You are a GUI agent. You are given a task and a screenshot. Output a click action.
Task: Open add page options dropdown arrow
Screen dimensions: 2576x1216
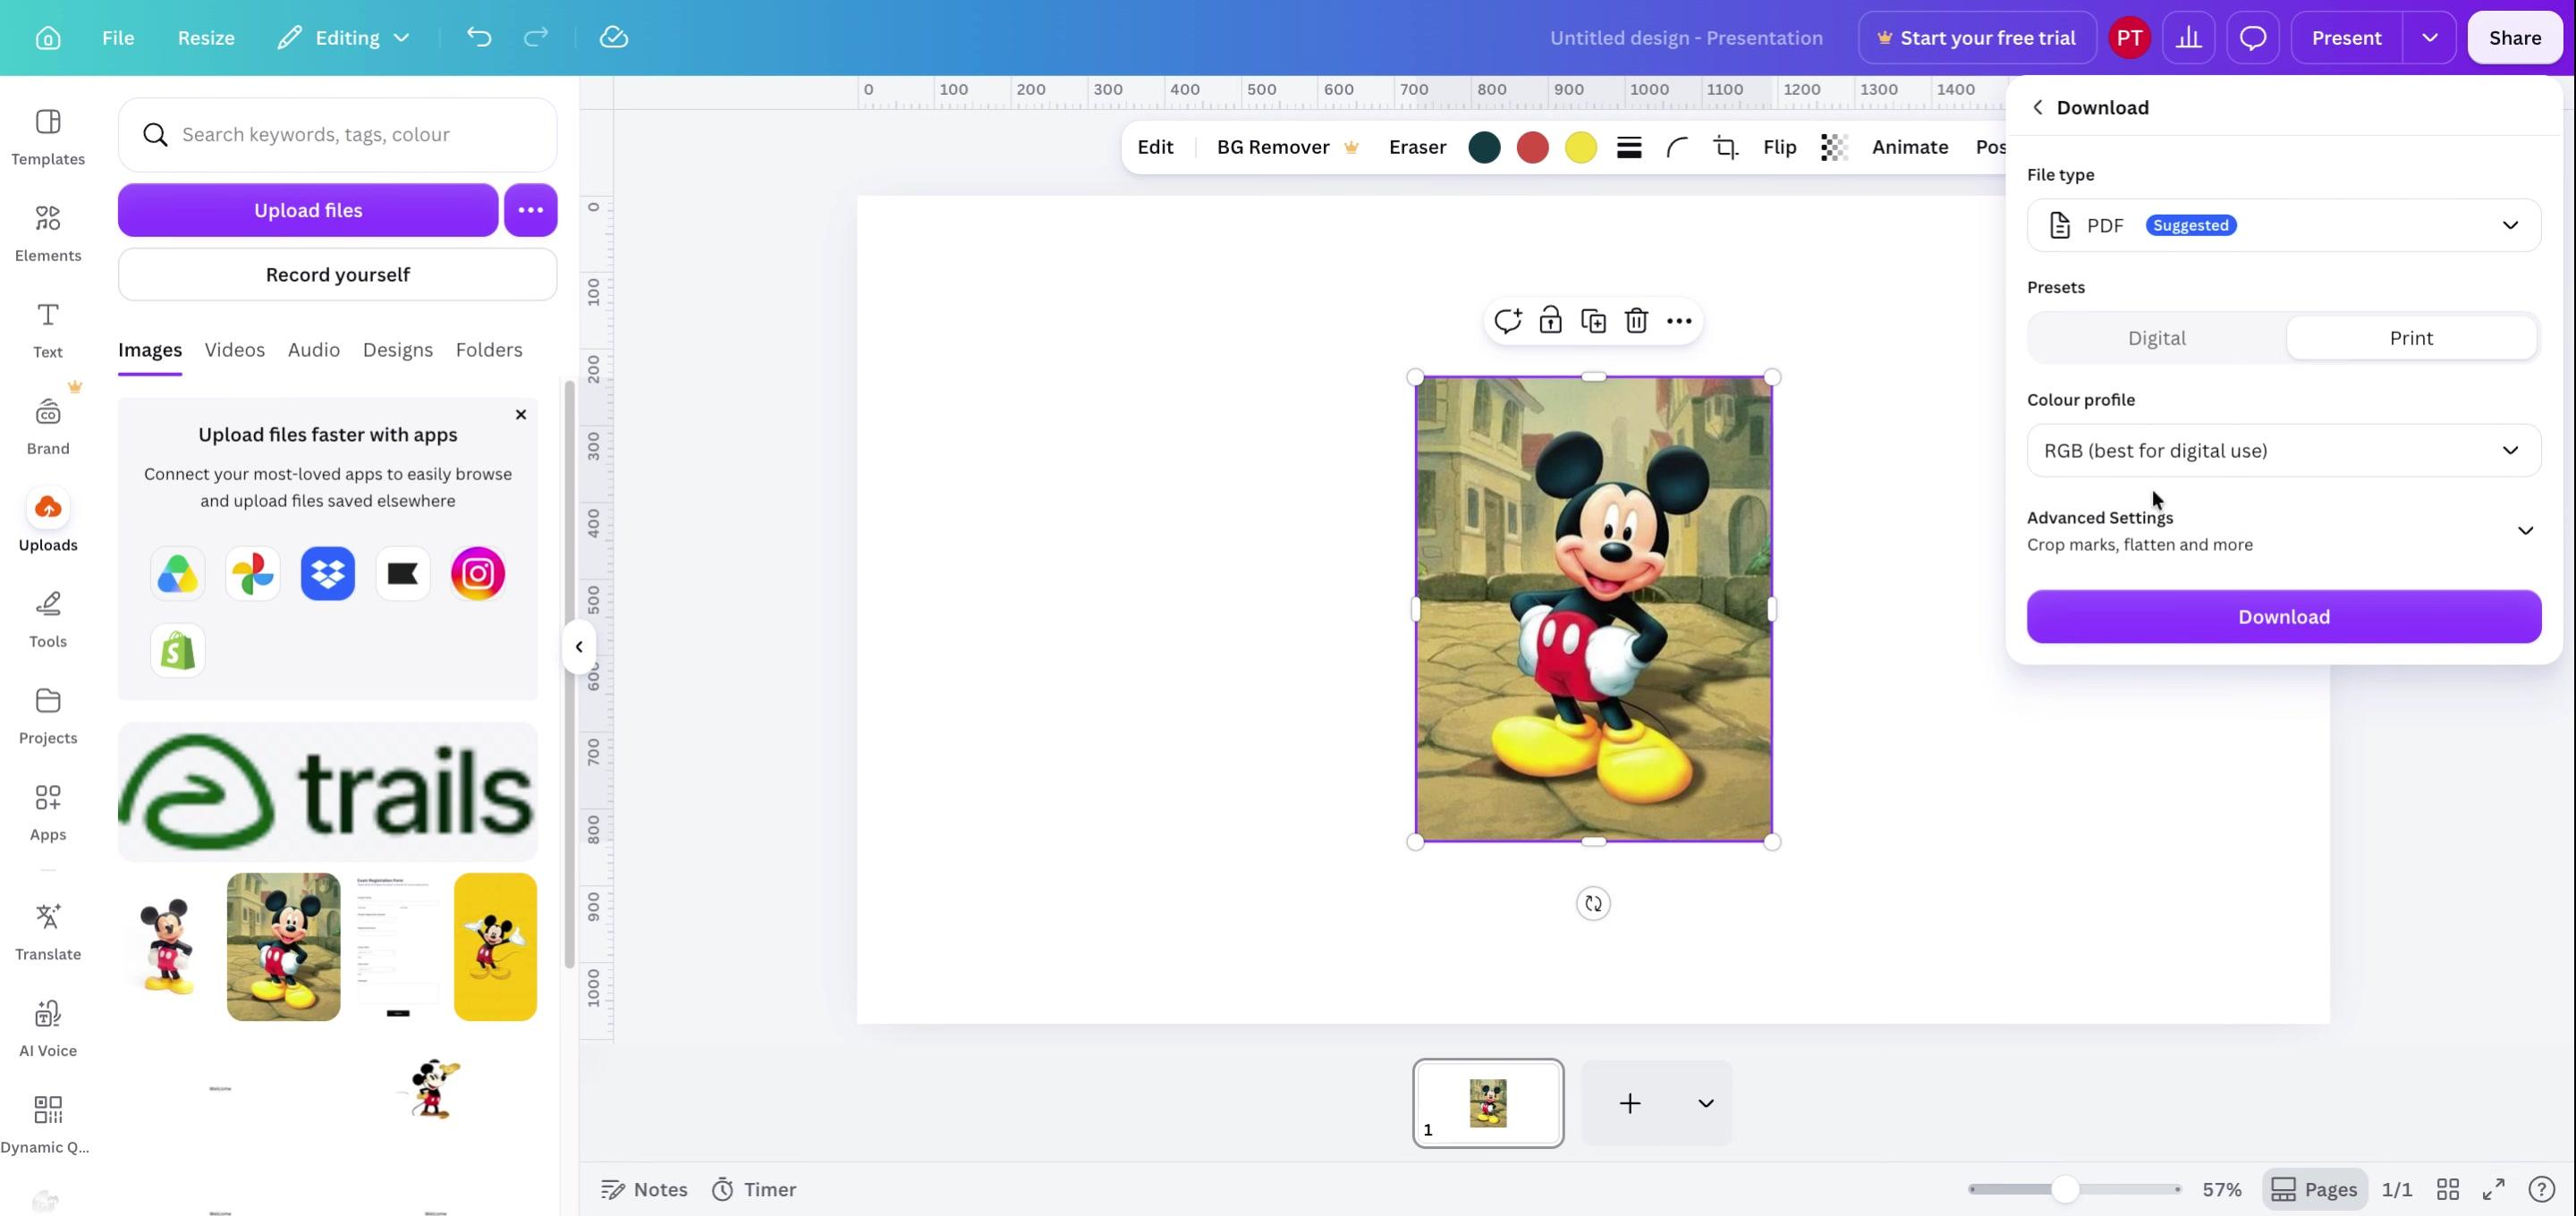1705,1103
